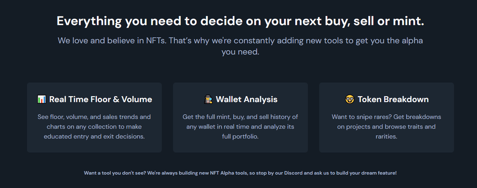
Task: Click the bar chart emoji icon
Action: pyautogui.click(x=41, y=99)
